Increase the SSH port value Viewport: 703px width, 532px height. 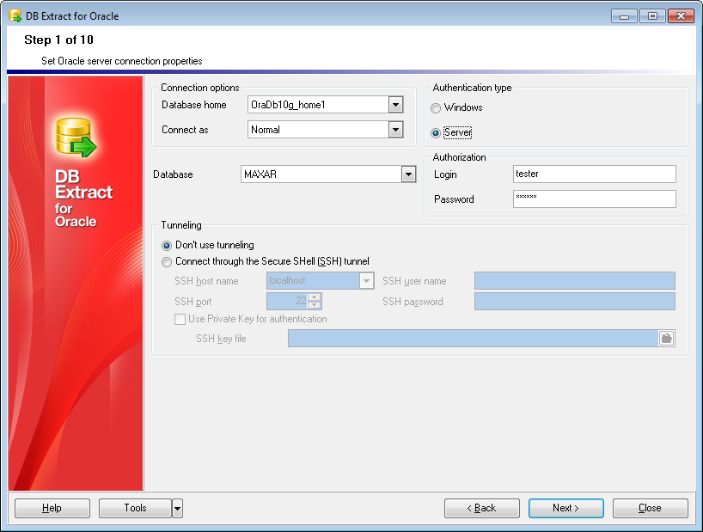(315, 297)
